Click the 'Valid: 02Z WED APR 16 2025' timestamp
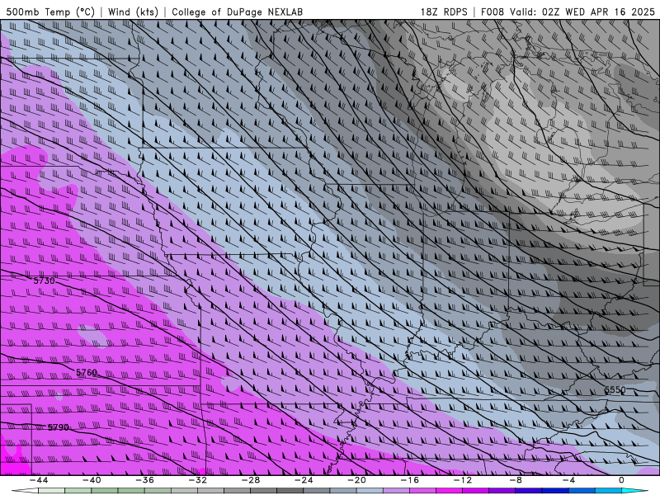 tap(582, 12)
